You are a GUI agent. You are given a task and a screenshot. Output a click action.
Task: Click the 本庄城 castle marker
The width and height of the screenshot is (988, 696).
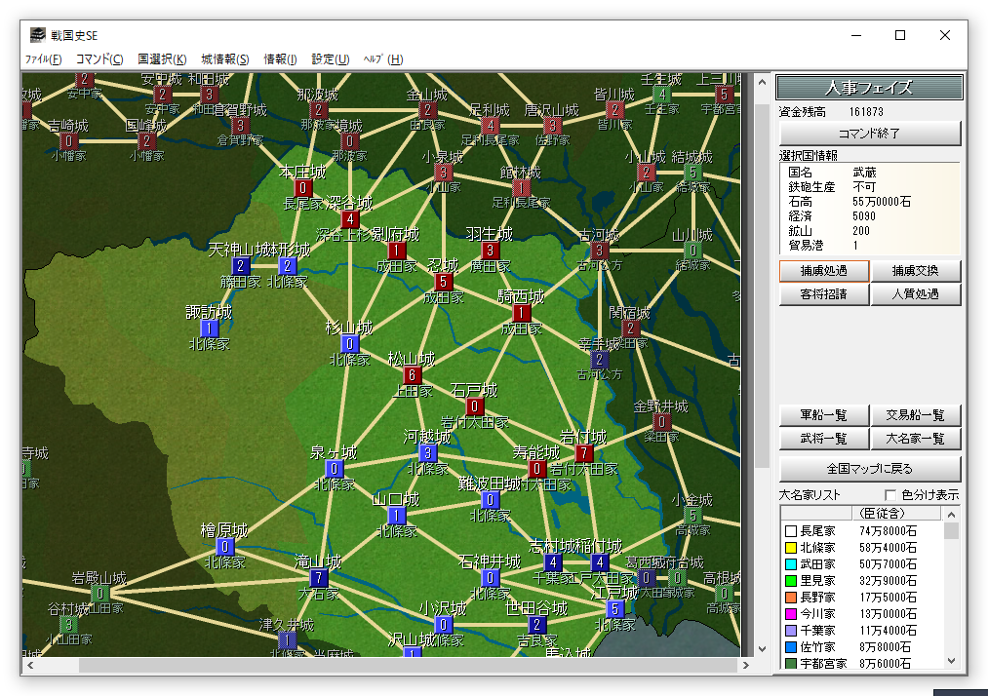pos(303,188)
